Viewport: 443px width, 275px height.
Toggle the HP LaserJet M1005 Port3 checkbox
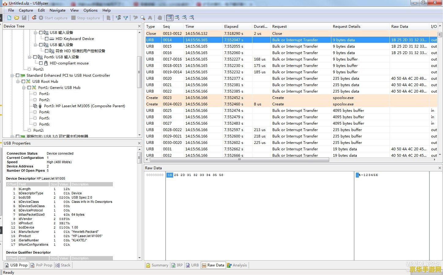click(x=35, y=106)
